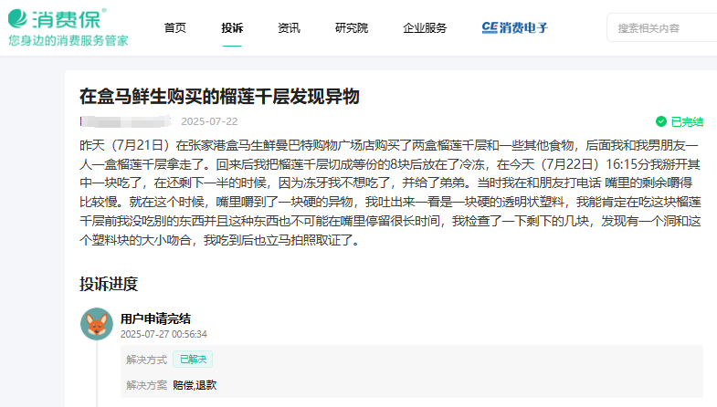Click the complaint title 在盒马鲜生购买的榴莲千层发现异物
This screenshot has height=407, width=717.
pyautogui.click(x=219, y=97)
